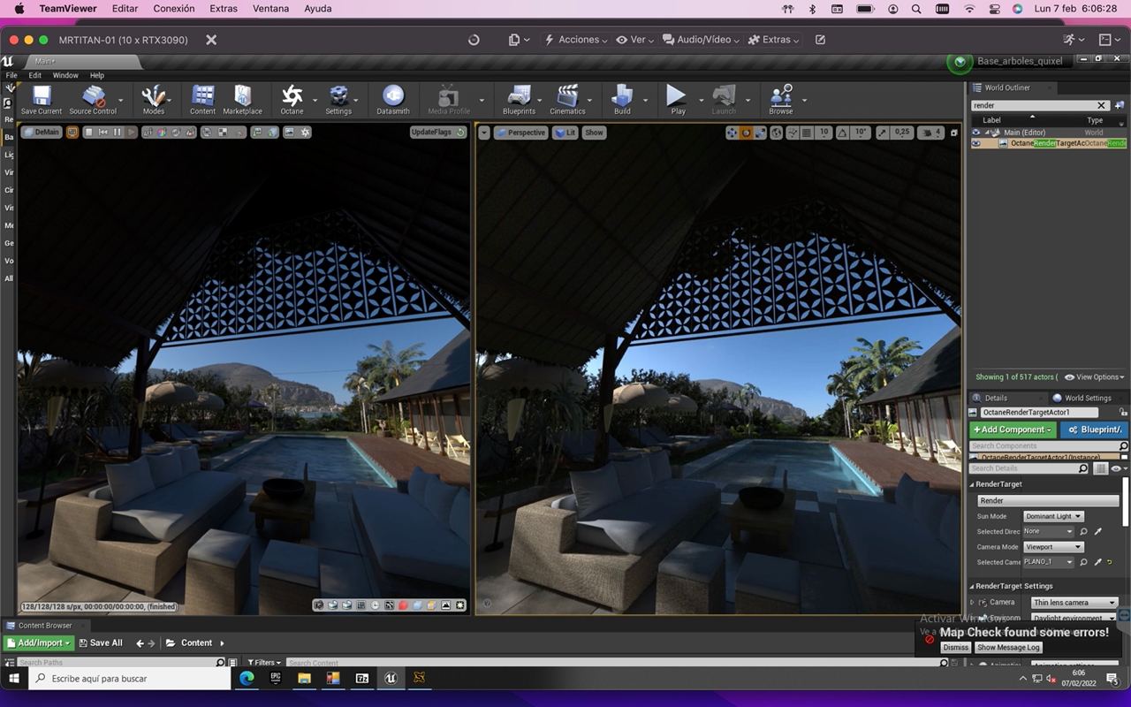Open the Add Component dropdown
This screenshot has height=707, width=1131.
1013,430
